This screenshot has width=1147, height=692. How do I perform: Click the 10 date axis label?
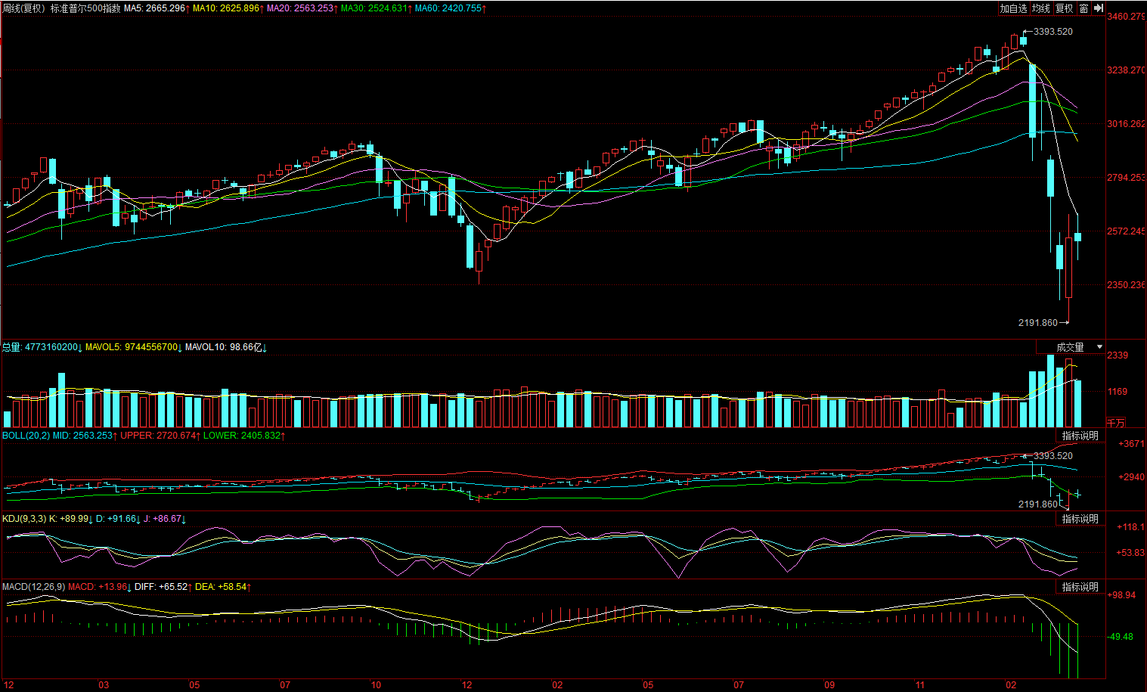tap(376, 685)
